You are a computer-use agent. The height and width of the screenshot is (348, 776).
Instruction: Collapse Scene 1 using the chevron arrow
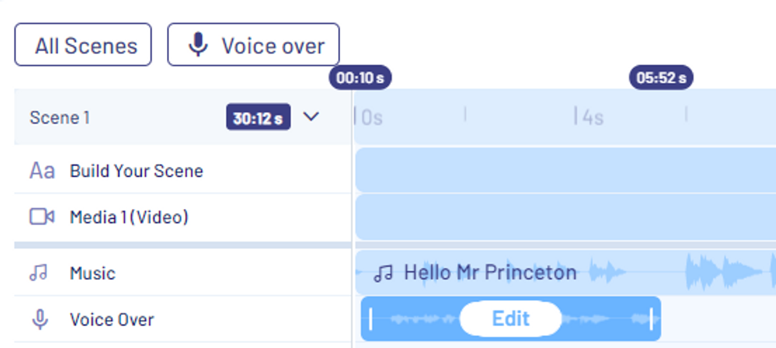[x=312, y=116]
